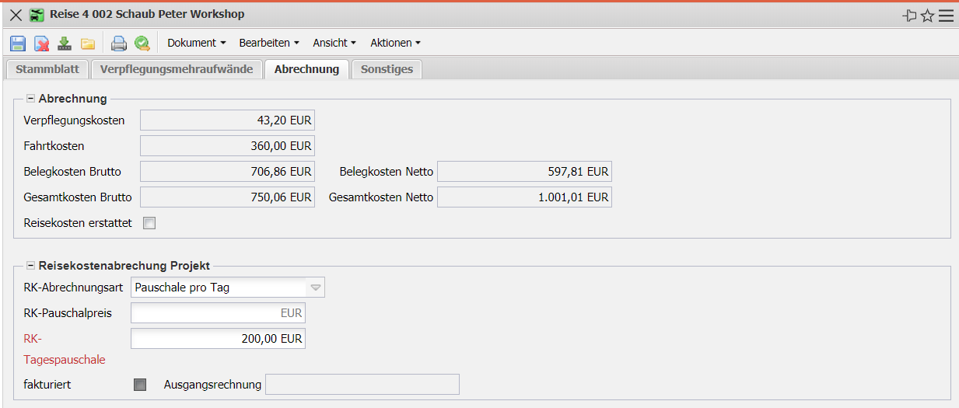Open the Aktionen menu
959x408 pixels.
point(395,43)
